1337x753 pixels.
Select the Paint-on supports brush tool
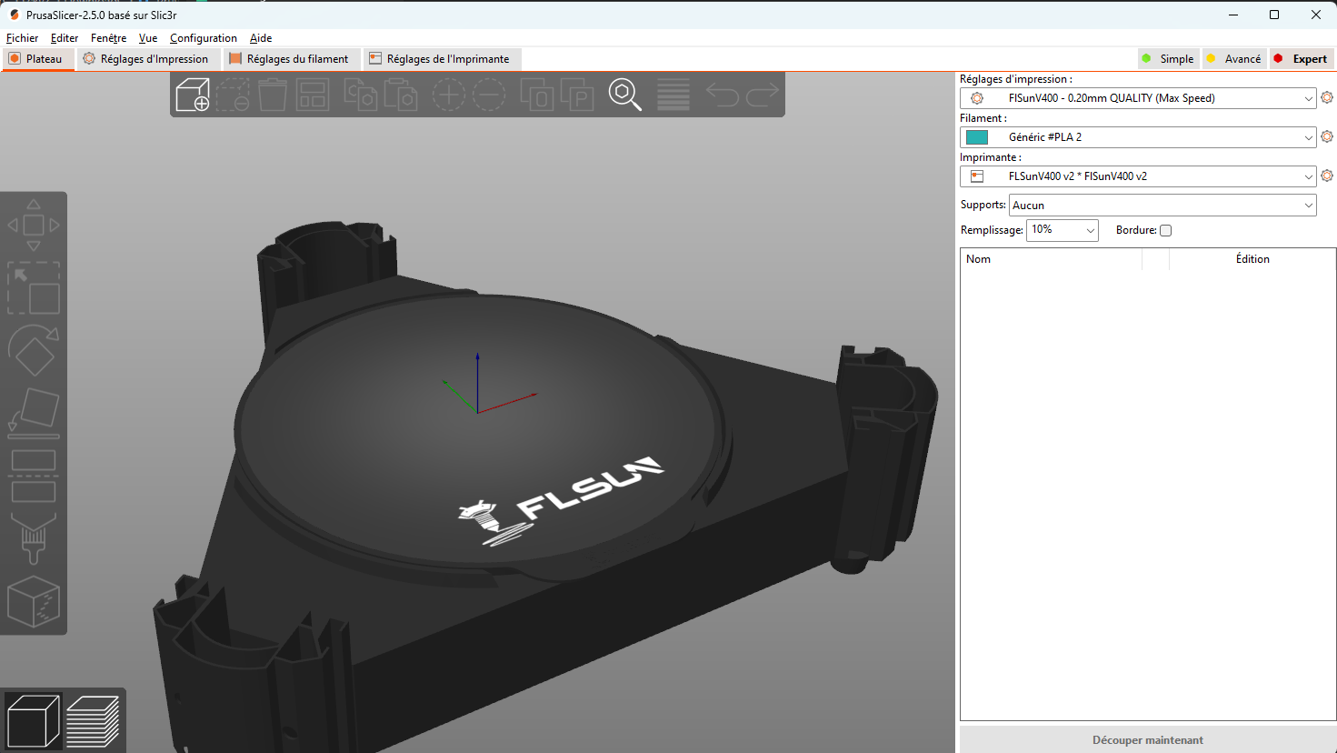pos(34,538)
